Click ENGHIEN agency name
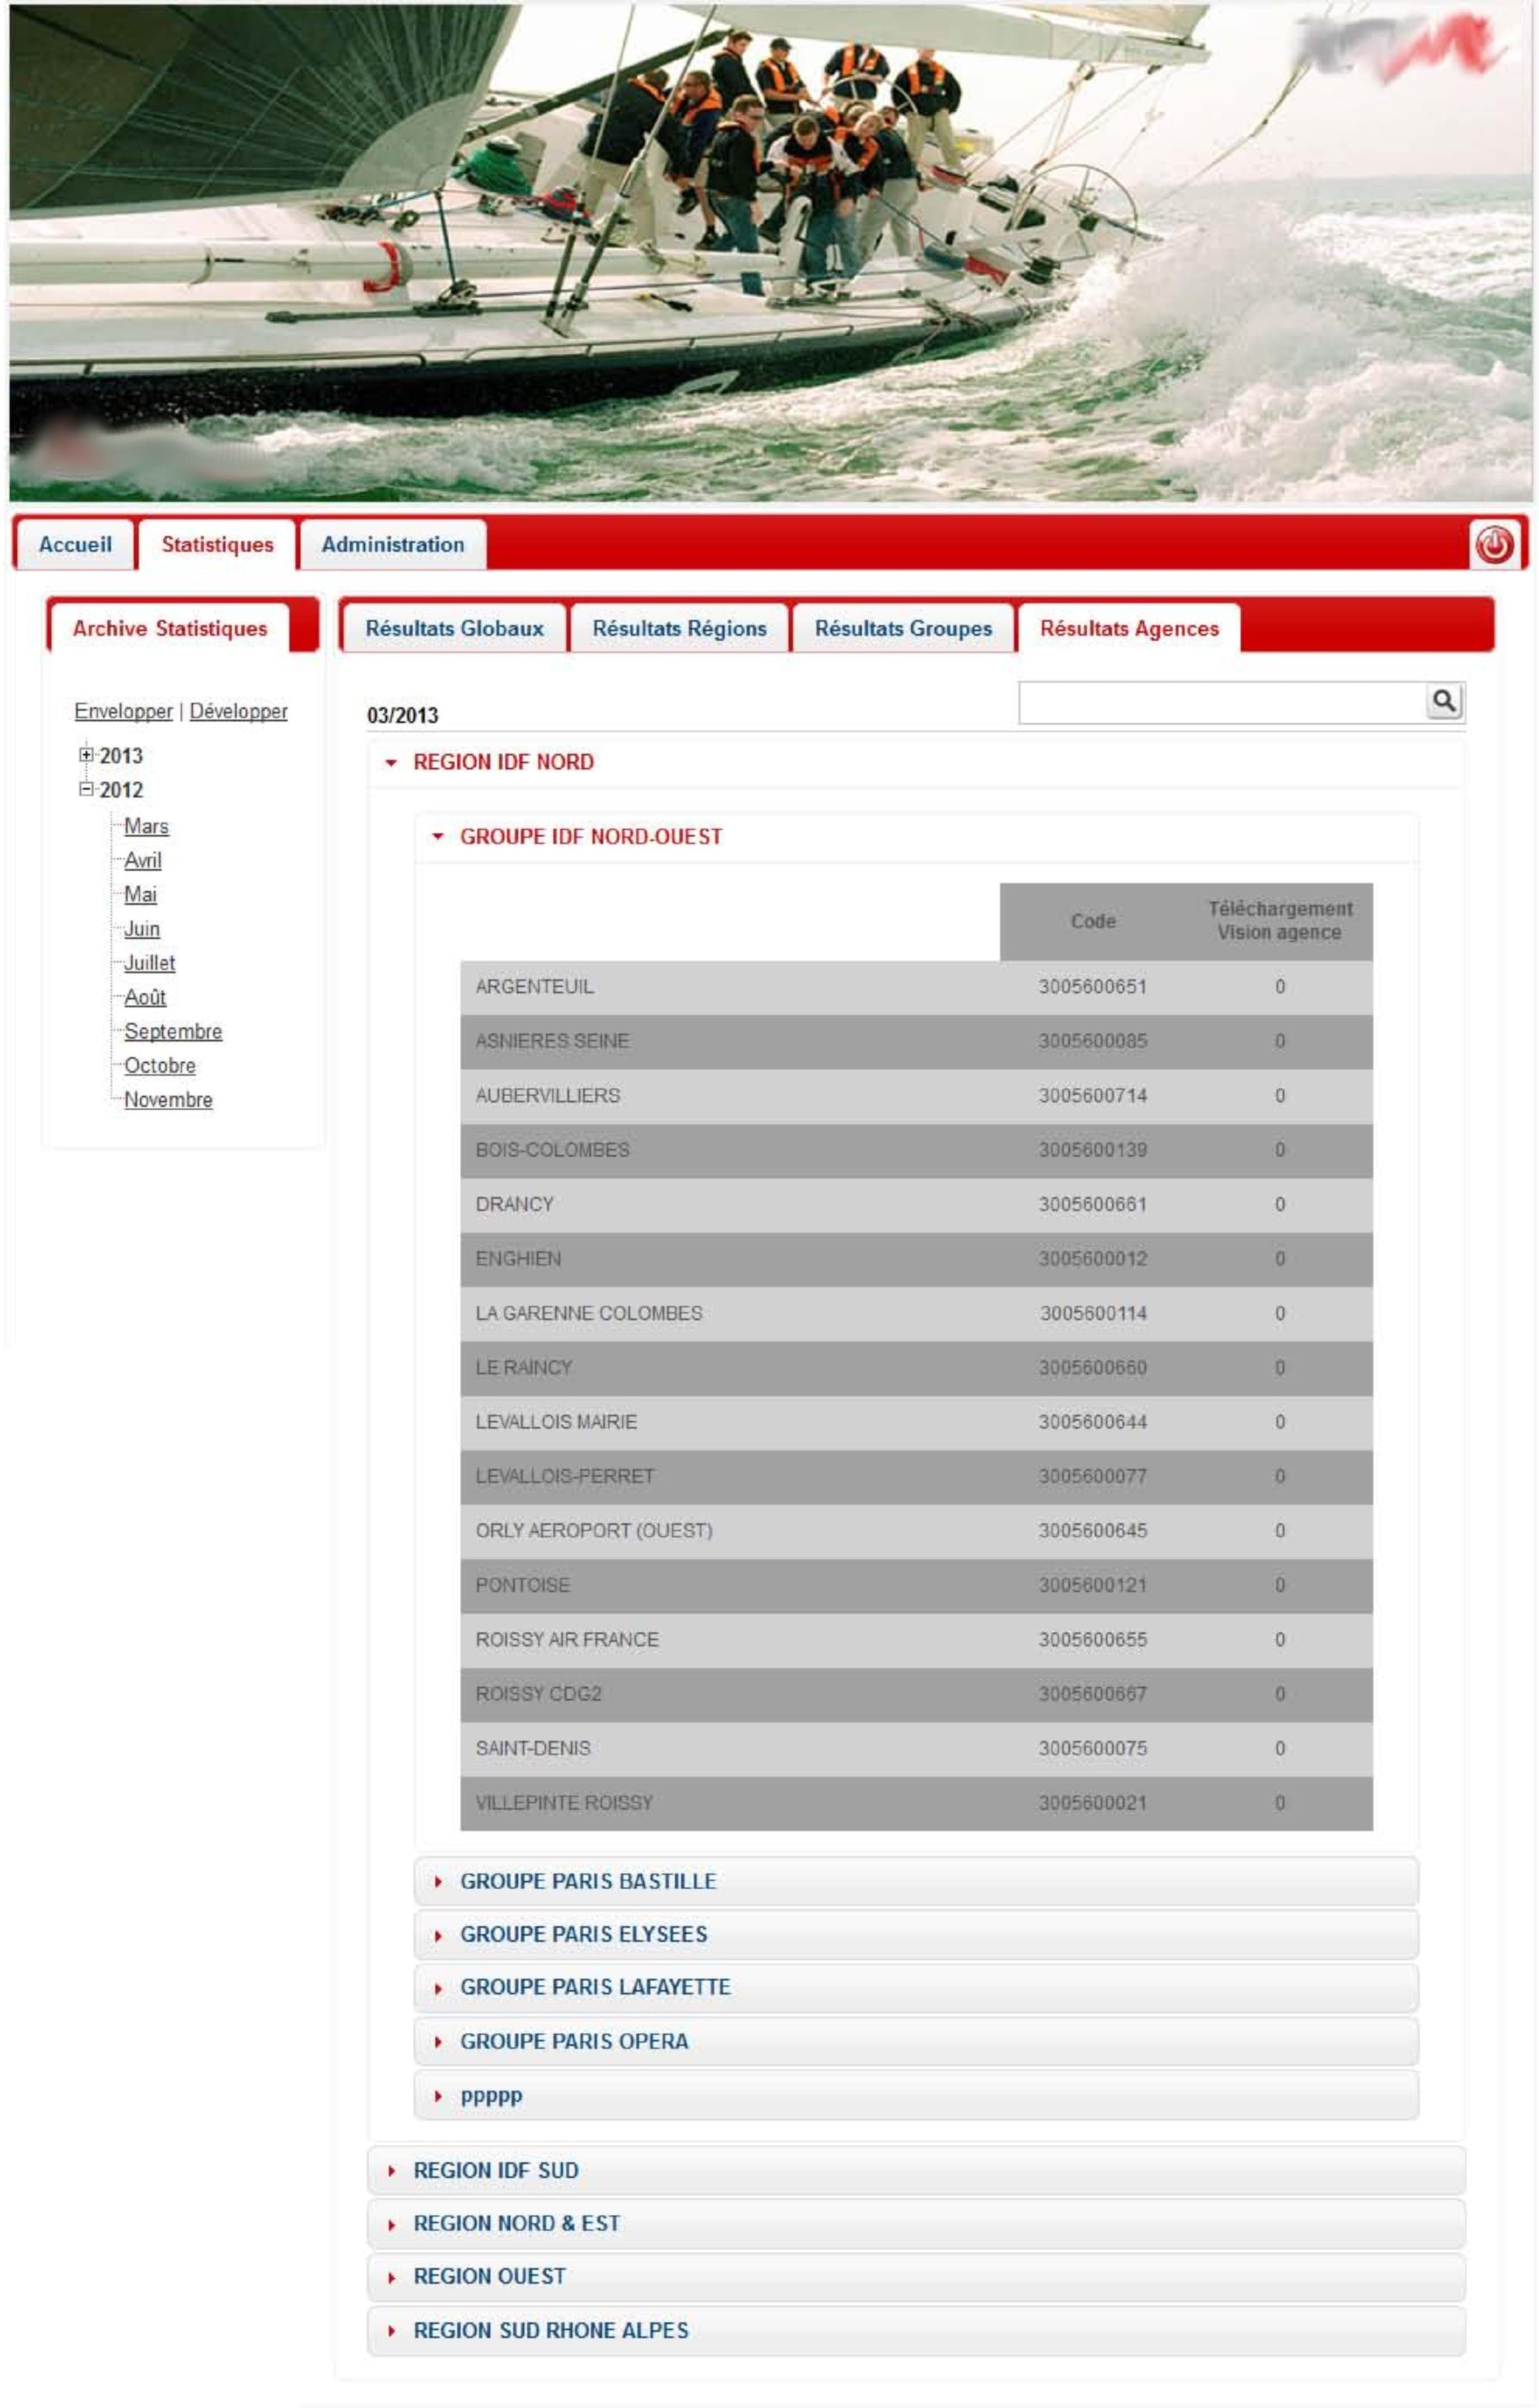Image resolution: width=1539 pixels, height=2408 pixels. [518, 1259]
